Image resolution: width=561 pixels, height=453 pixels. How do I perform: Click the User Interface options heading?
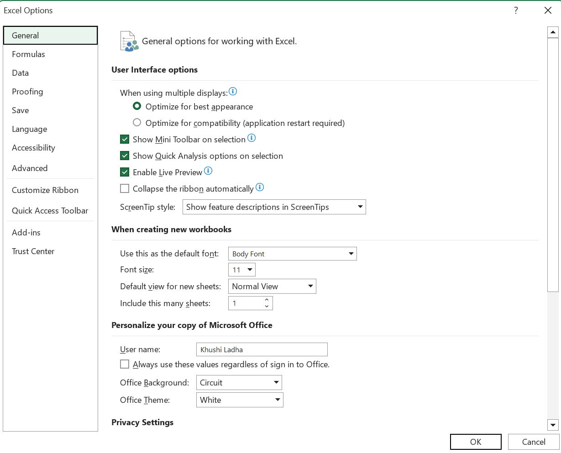pyautogui.click(x=155, y=70)
